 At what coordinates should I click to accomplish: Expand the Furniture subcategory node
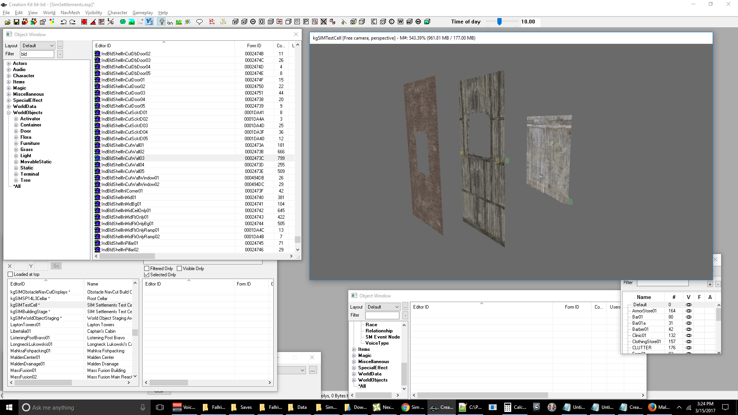pos(16,143)
